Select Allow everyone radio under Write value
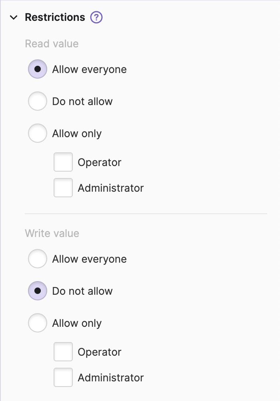Screen dimensions: 280x401 [x=38, y=259]
